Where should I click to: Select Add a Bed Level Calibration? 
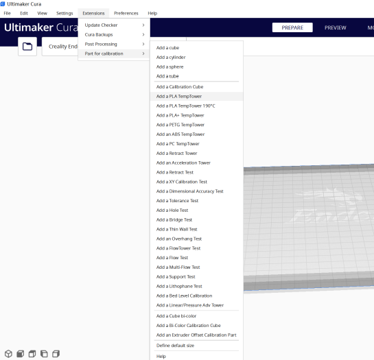(x=196, y=296)
